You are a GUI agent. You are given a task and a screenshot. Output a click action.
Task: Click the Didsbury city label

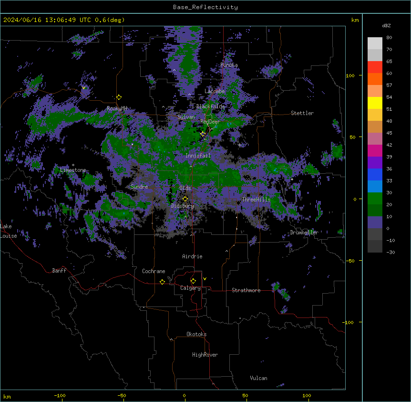183,206
